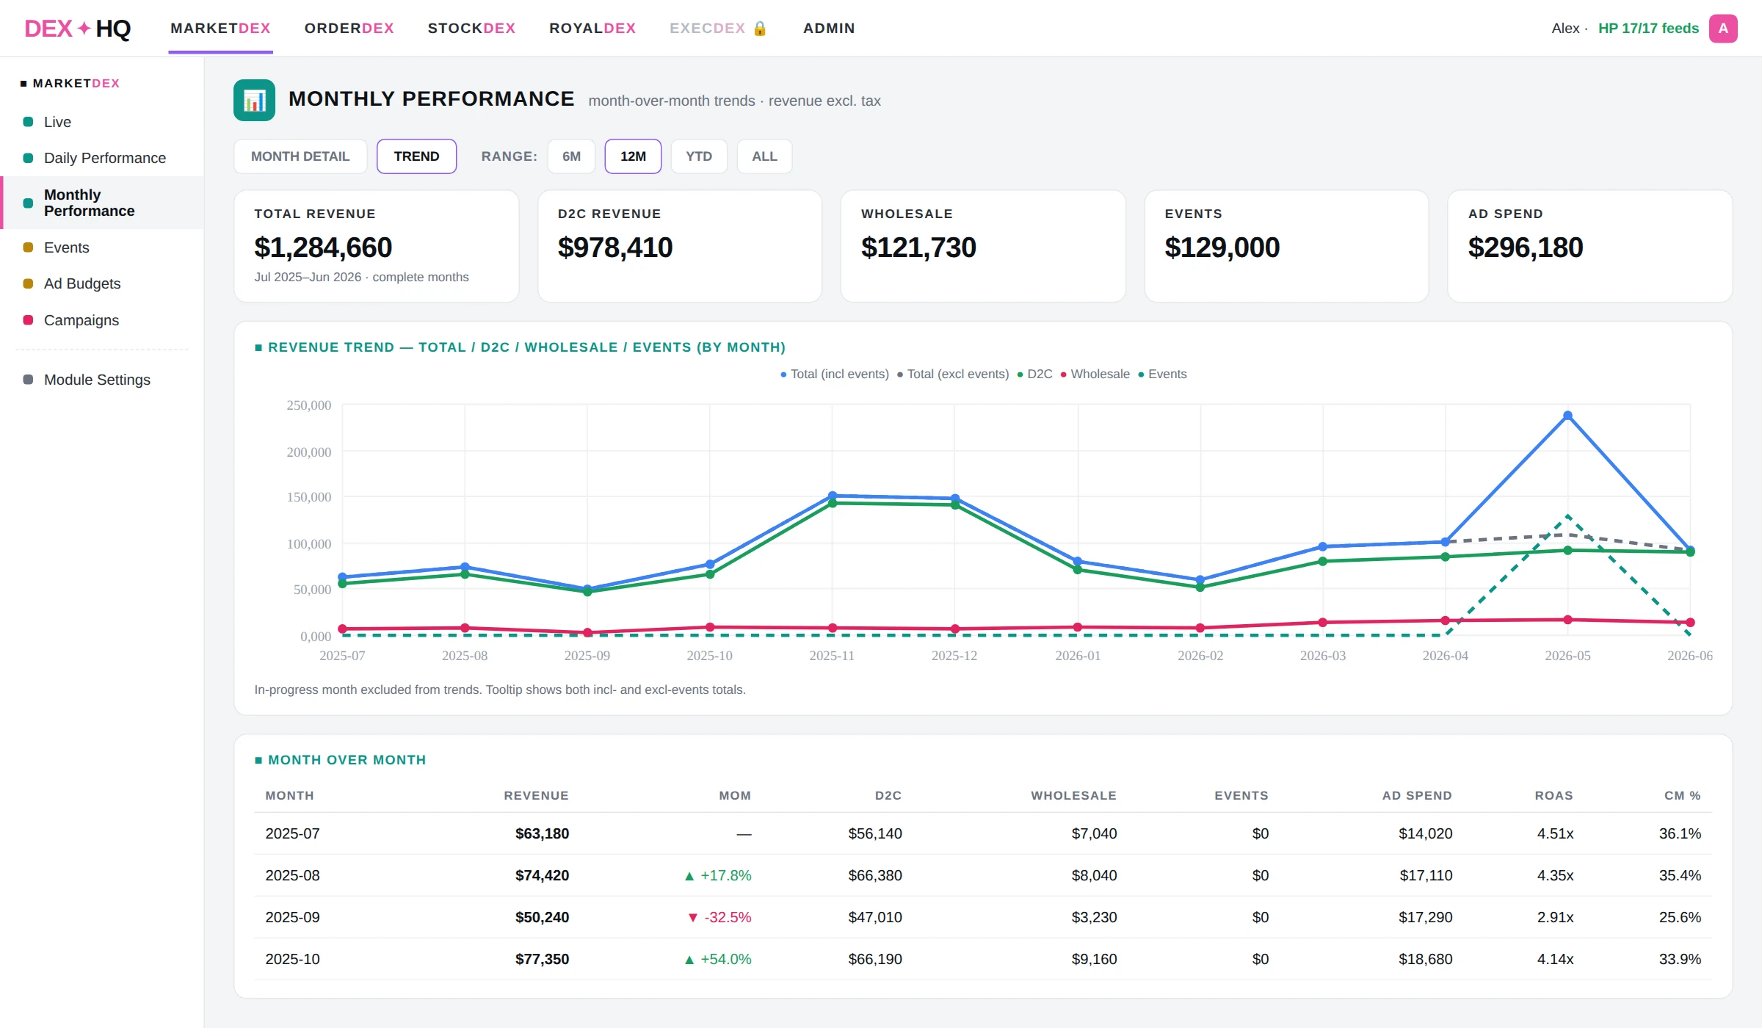Click the 2.91x ROAS cell
Image resolution: width=1762 pixels, height=1028 pixels.
click(1555, 917)
